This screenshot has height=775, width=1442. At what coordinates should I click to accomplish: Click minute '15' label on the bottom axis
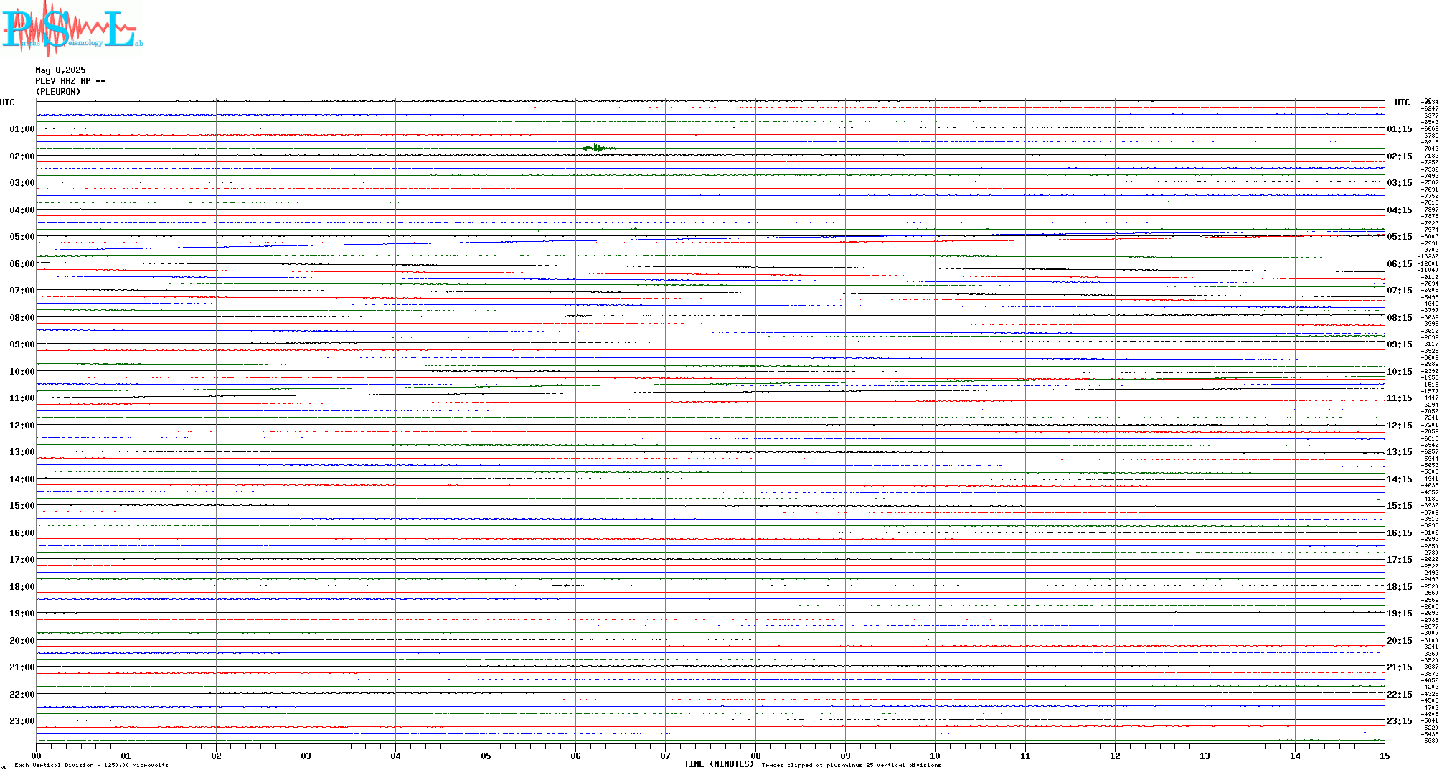coord(1385,756)
